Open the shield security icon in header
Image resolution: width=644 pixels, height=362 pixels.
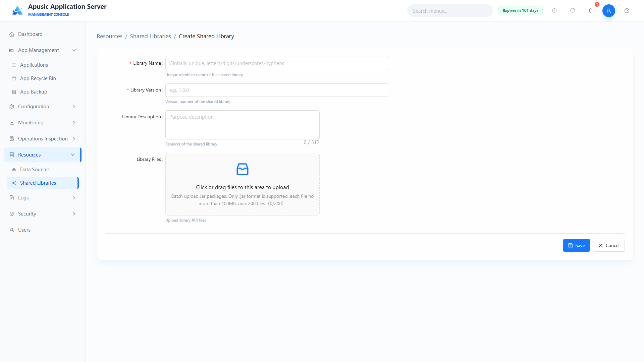[554, 11]
